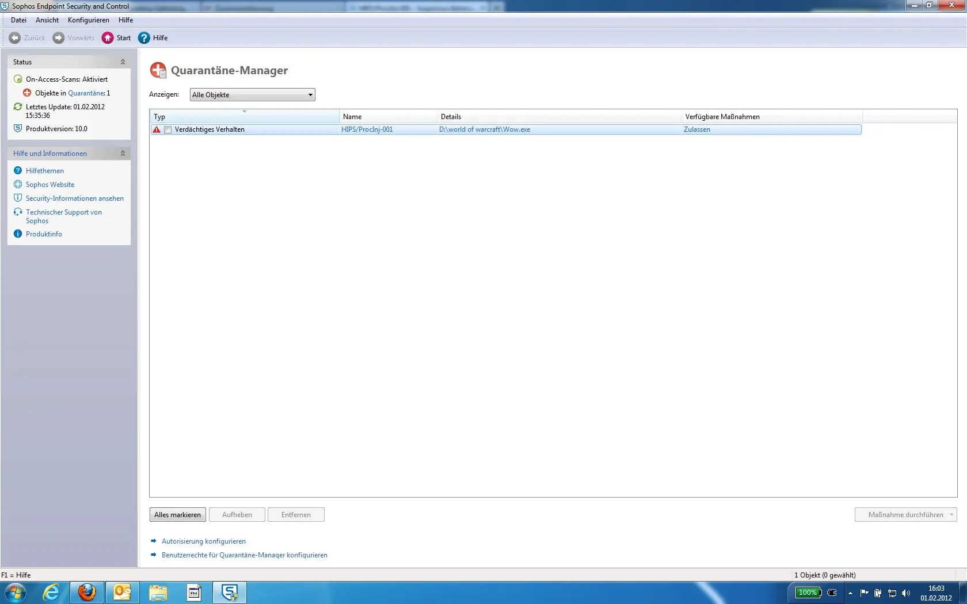Click Verdächtiges Verhalten row text

click(x=210, y=129)
